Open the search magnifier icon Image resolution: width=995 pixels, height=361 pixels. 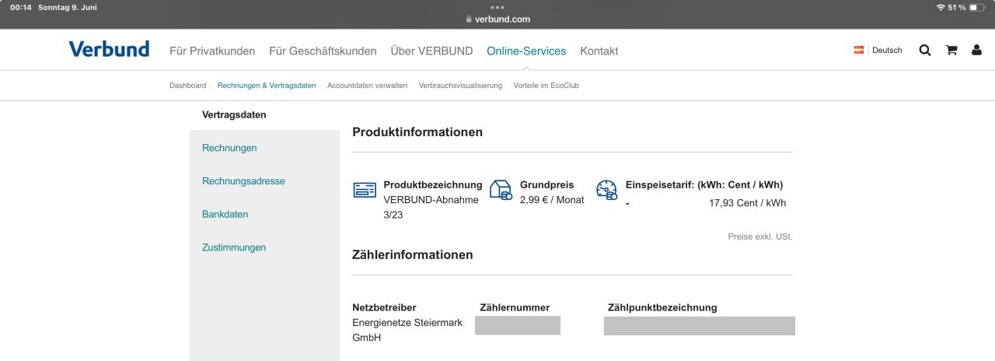tap(925, 51)
